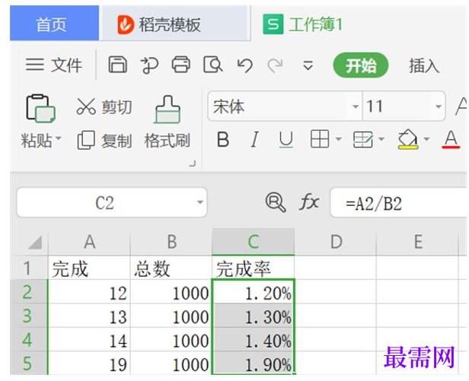469x381 pixels.
Task: Select row 1 header
Action: [29, 268]
